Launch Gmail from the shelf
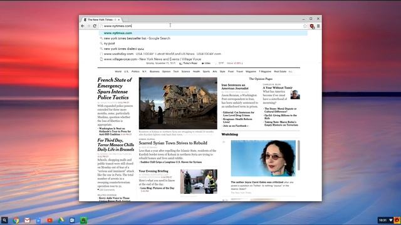The height and width of the screenshot is (225, 401). tap(28, 220)
